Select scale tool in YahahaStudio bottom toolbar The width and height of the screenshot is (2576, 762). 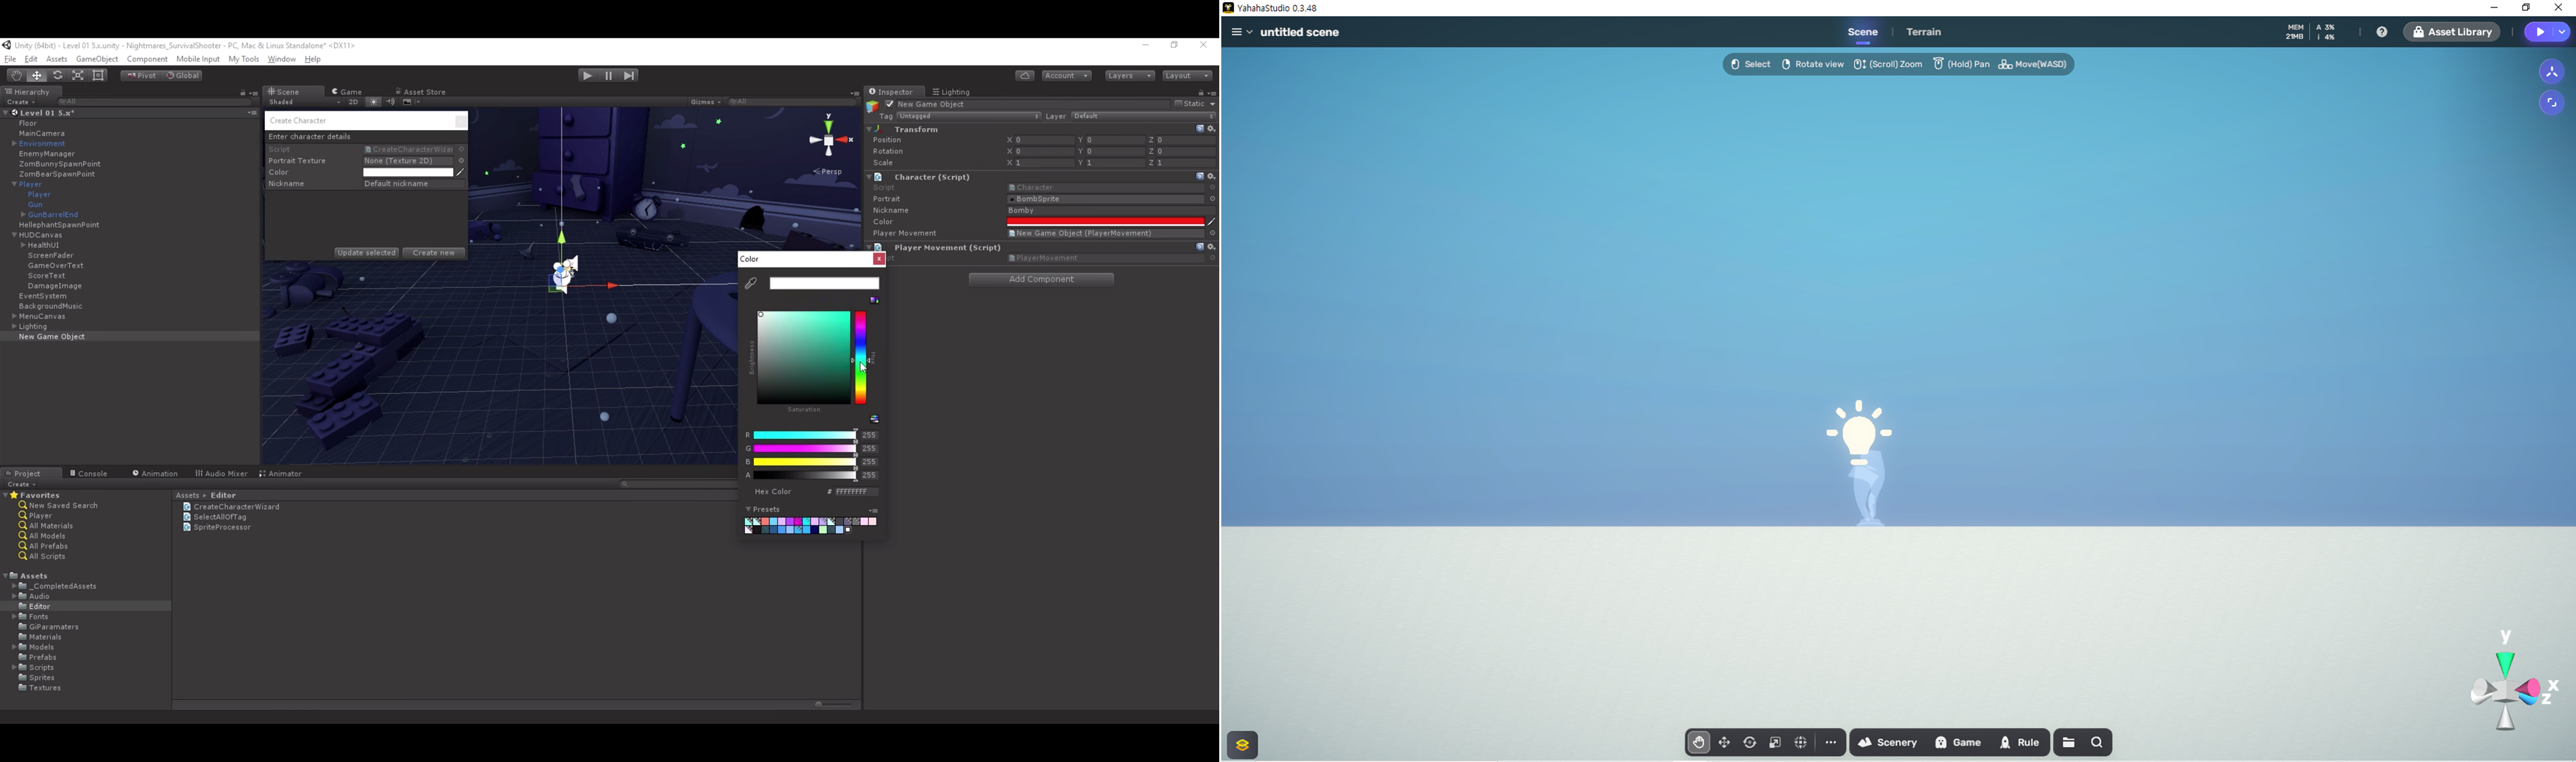(x=1776, y=743)
